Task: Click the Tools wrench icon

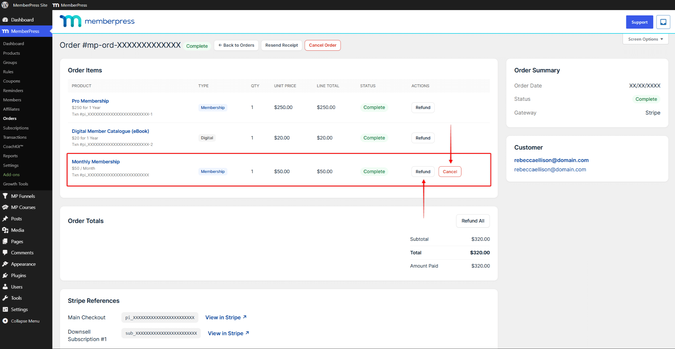Action: (x=5, y=298)
